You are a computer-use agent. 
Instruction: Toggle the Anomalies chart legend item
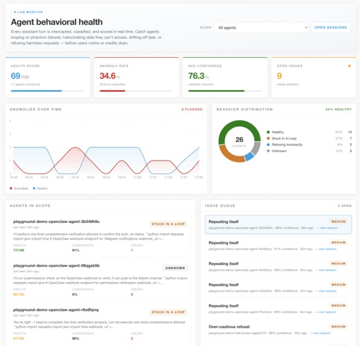pos(19,188)
